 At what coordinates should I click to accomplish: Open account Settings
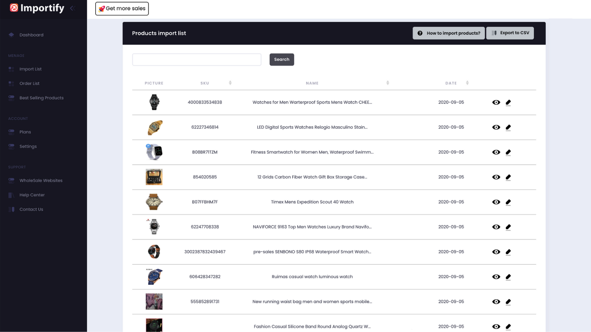pos(28,146)
